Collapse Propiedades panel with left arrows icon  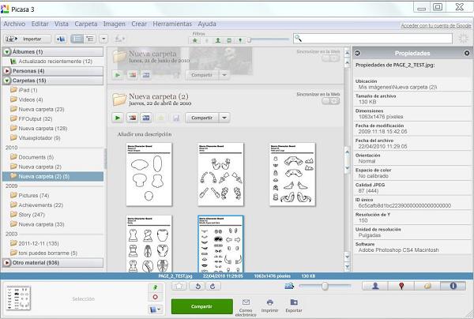[x=357, y=53]
